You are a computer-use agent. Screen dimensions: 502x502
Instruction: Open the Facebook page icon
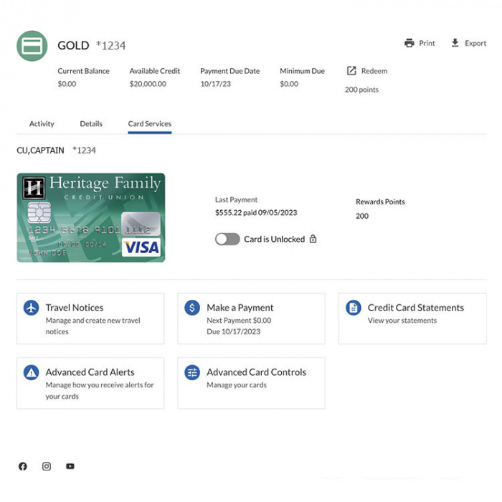[23, 466]
